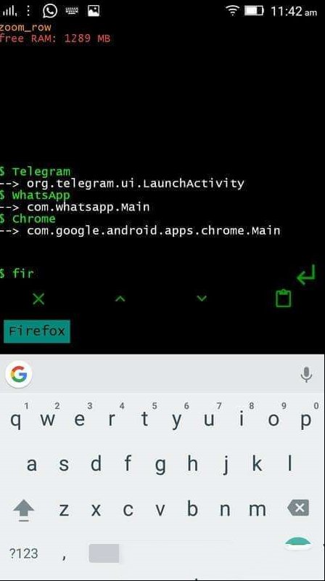Tap the green enter arrow icon
The height and width of the screenshot is (581, 325).
pyautogui.click(x=306, y=275)
